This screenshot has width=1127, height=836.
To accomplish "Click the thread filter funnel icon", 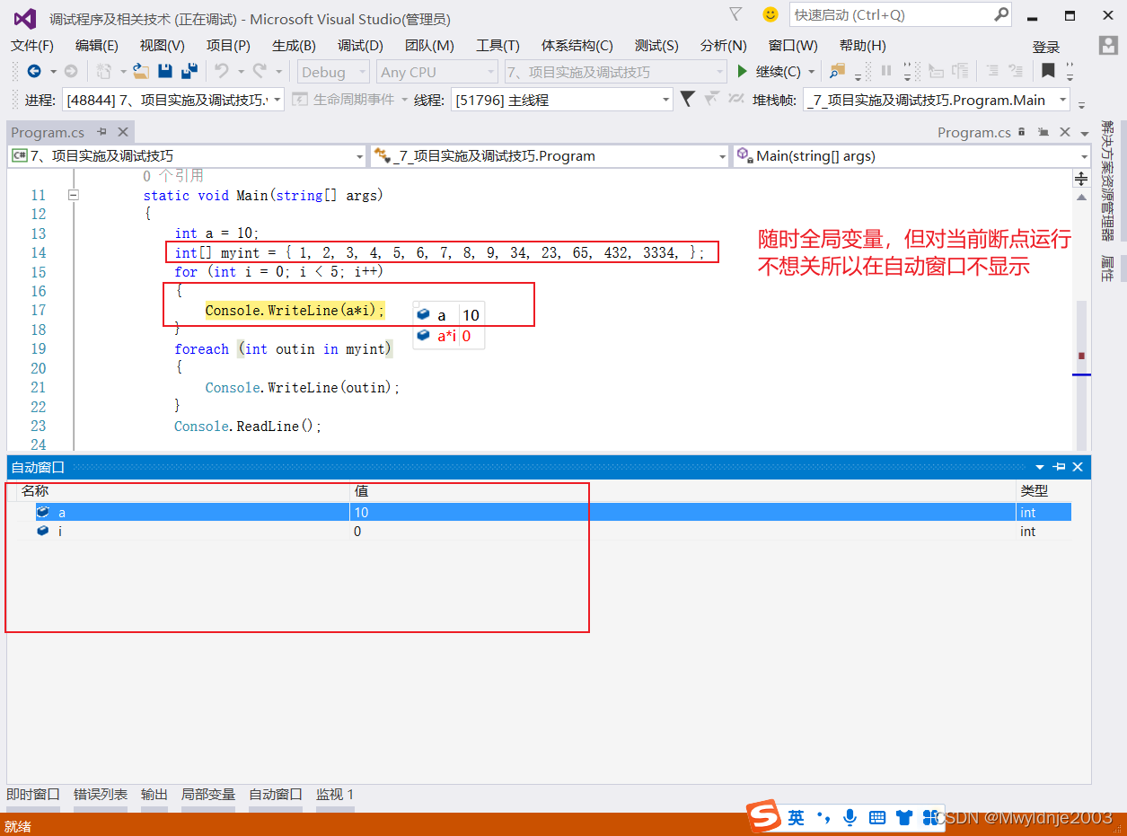I will click(687, 100).
